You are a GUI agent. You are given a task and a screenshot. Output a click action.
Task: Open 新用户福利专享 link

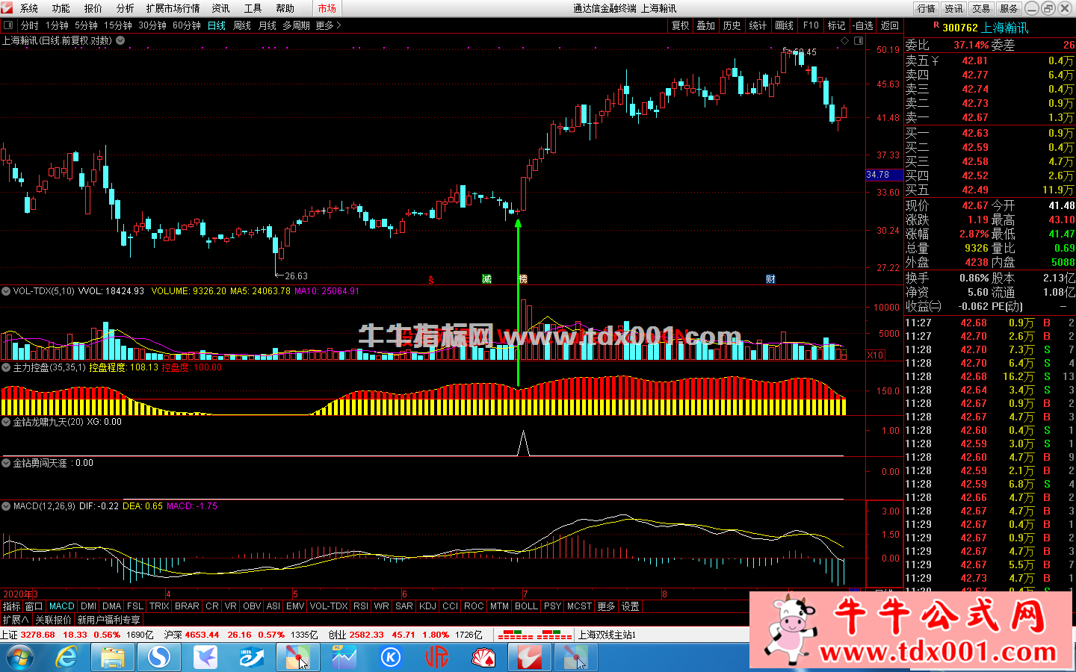(x=108, y=620)
